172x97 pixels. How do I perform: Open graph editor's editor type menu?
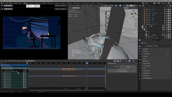pos(2,61)
